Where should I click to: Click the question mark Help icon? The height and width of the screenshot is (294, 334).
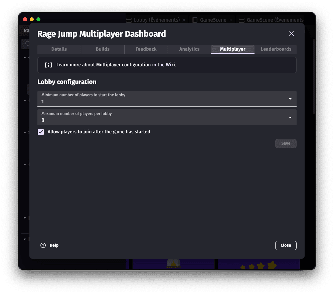tap(43, 245)
